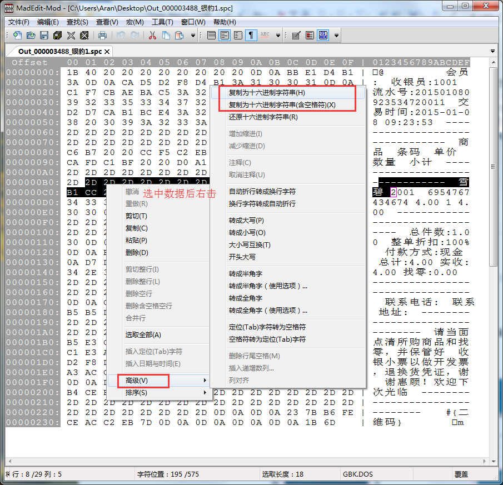Choose 开头大写 in submenu
Image resolution: width=503 pixels, height=485 pixels.
tap(287, 257)
